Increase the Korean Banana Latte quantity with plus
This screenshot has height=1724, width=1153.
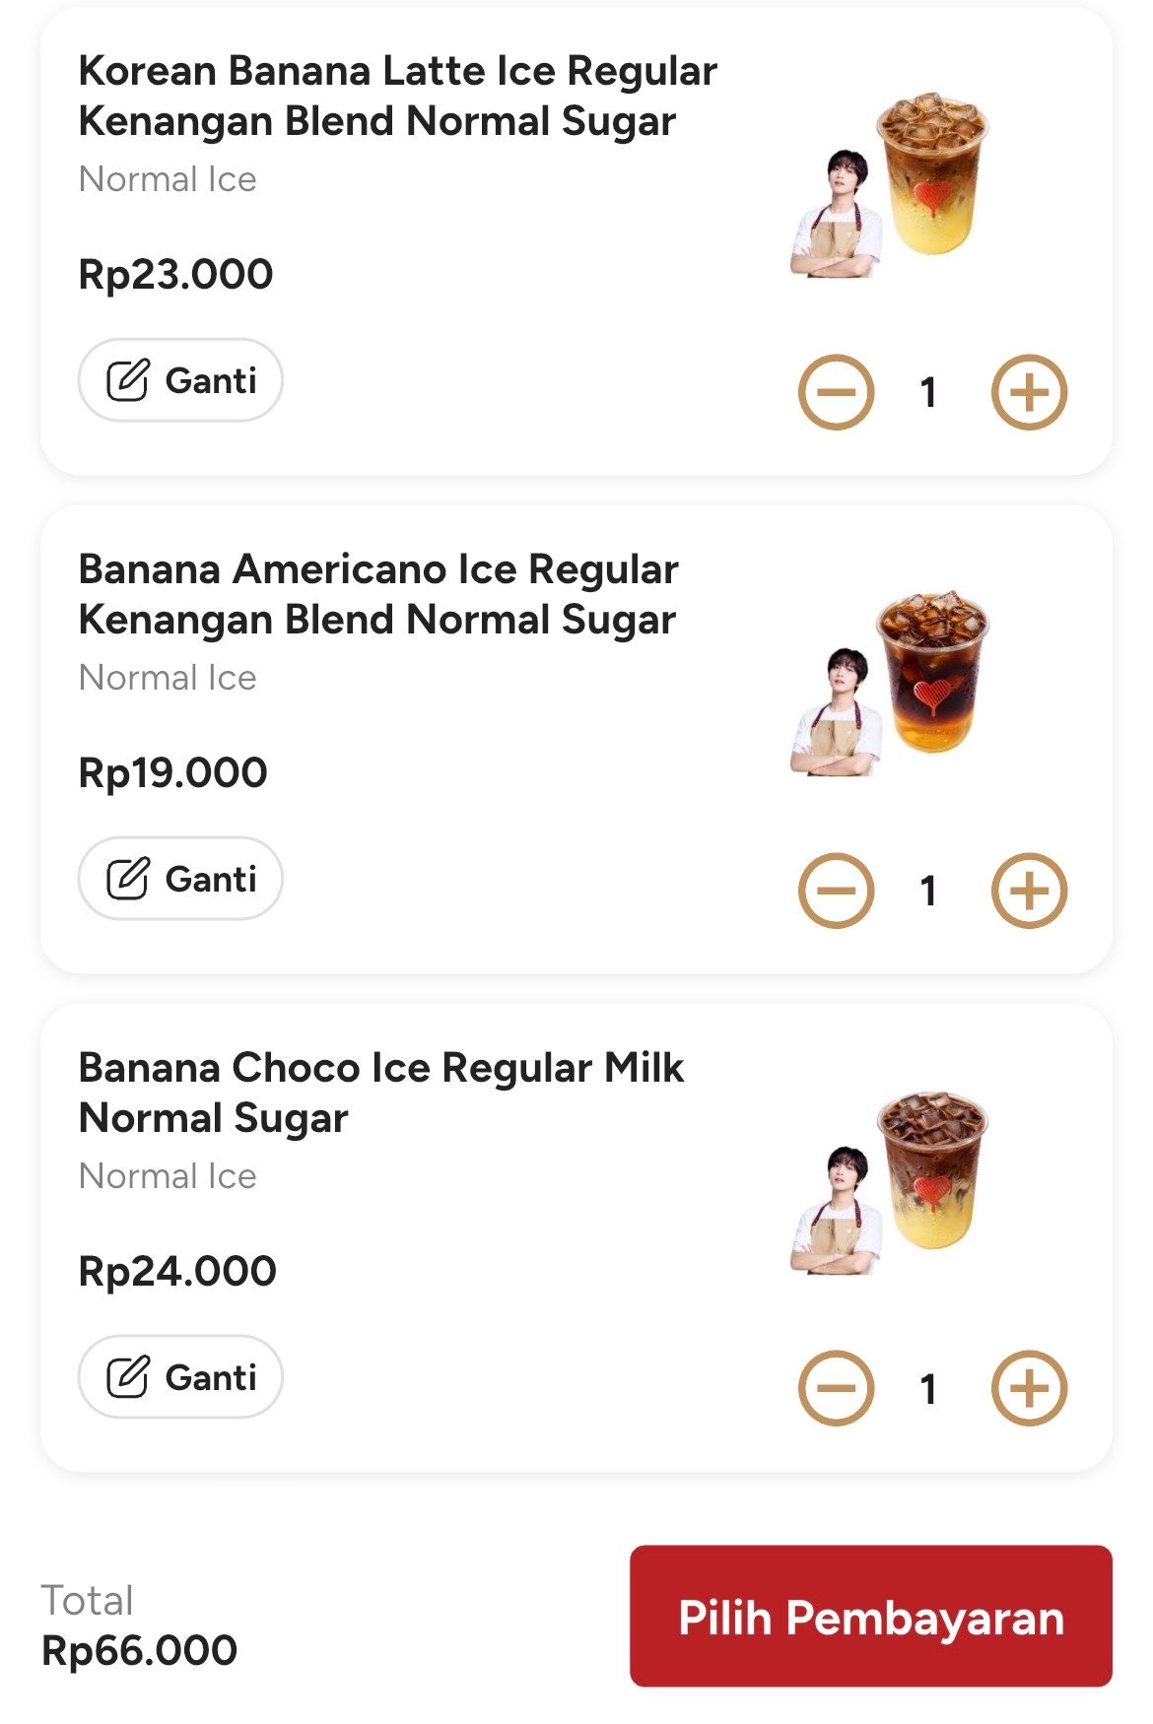click(x=1028, y=392)
